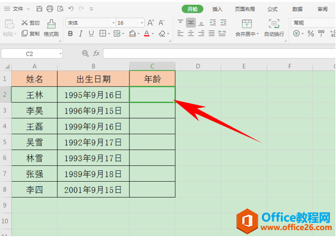Toggle Bold formatting
This screenshot has height=238, width=336.
pos(70,34)
